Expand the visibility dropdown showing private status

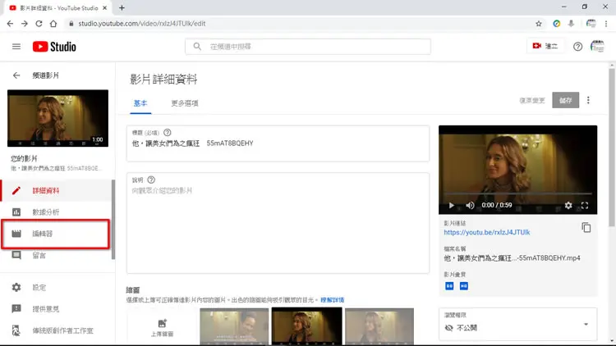517,324
